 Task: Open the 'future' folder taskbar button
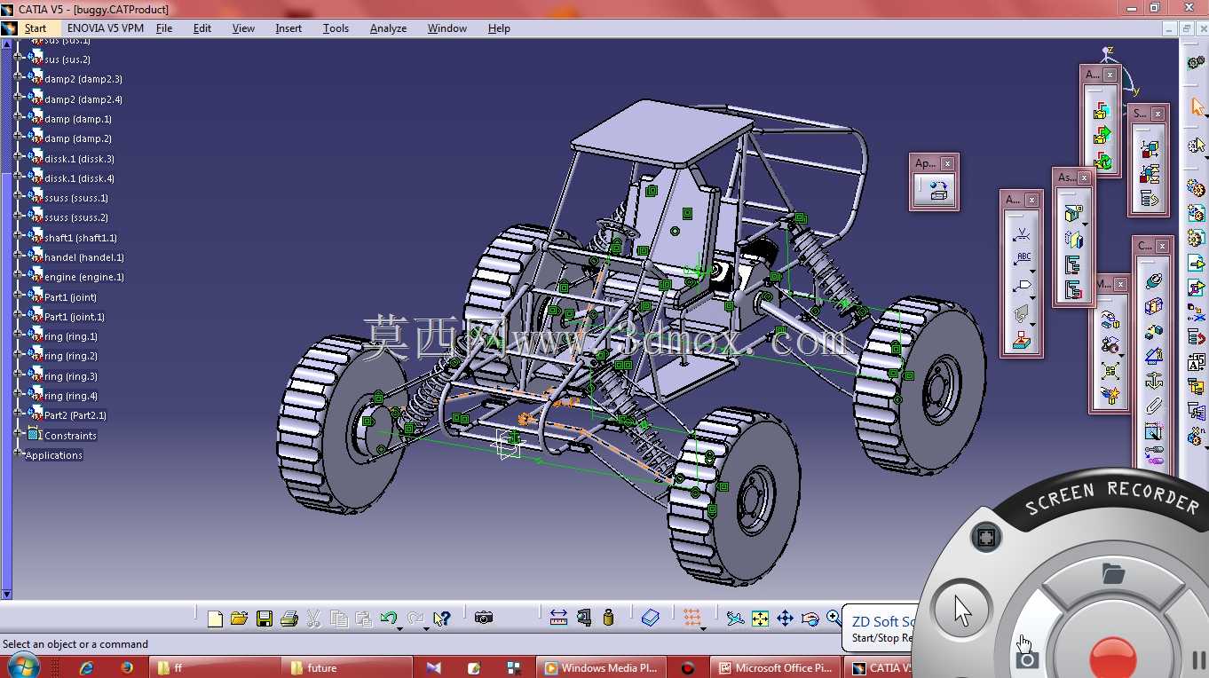pos(348,668)
